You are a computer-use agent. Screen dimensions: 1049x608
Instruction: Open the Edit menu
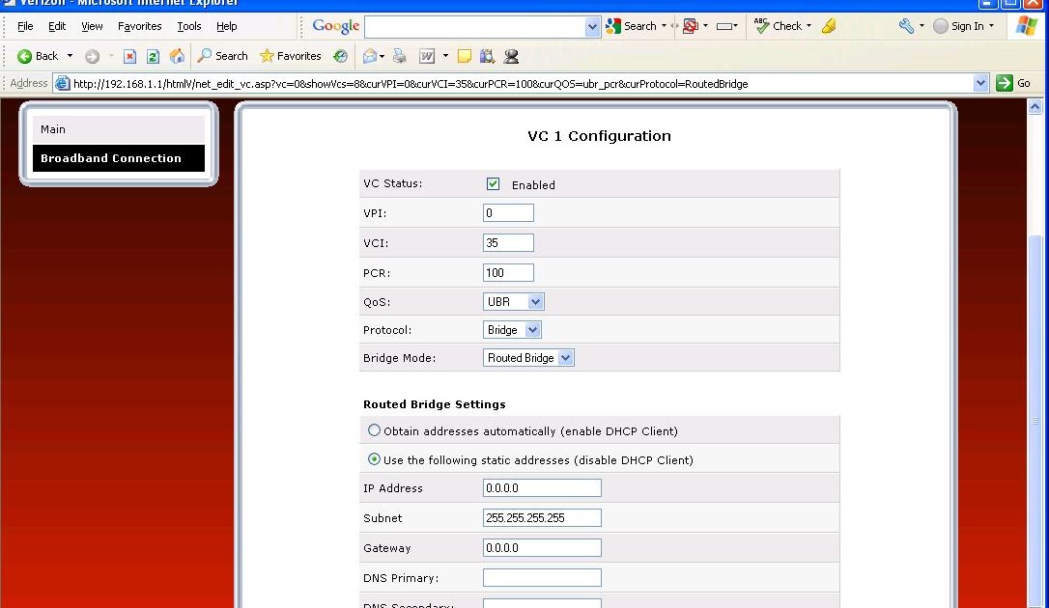[57, 26]
